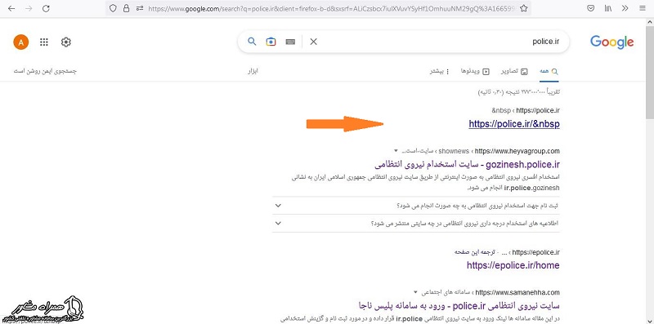Image resolution: width=654 pixels, height=324 pixels.
Task: Open site permissions icon in address bar
Action: tap(140, 8)
